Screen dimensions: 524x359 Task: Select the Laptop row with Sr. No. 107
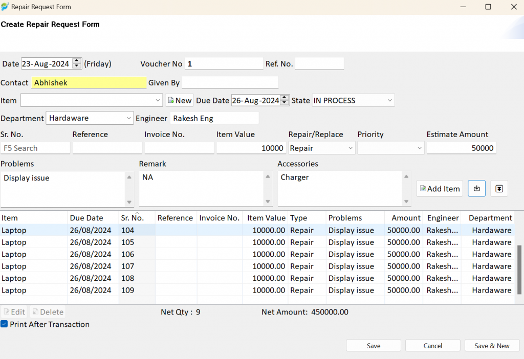click(257, 266)
